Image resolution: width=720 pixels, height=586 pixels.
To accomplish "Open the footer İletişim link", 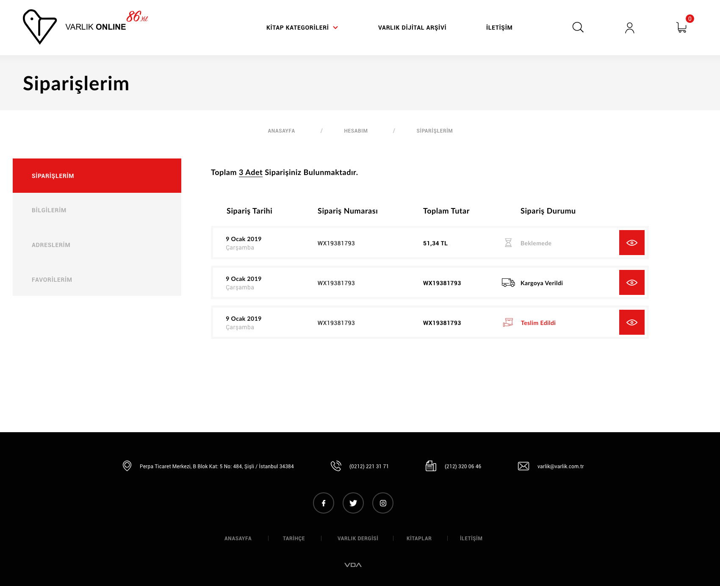I will click(471, 539).
